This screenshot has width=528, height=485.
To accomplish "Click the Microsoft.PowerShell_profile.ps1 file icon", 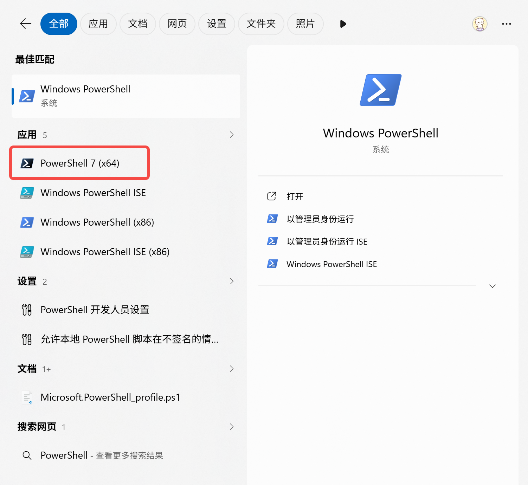I will [27, 397].
